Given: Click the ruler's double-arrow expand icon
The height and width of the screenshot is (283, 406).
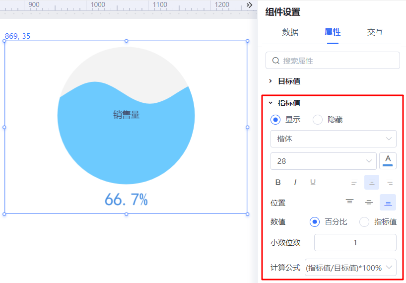Looking at the screenshot, I should click(249, 5).
